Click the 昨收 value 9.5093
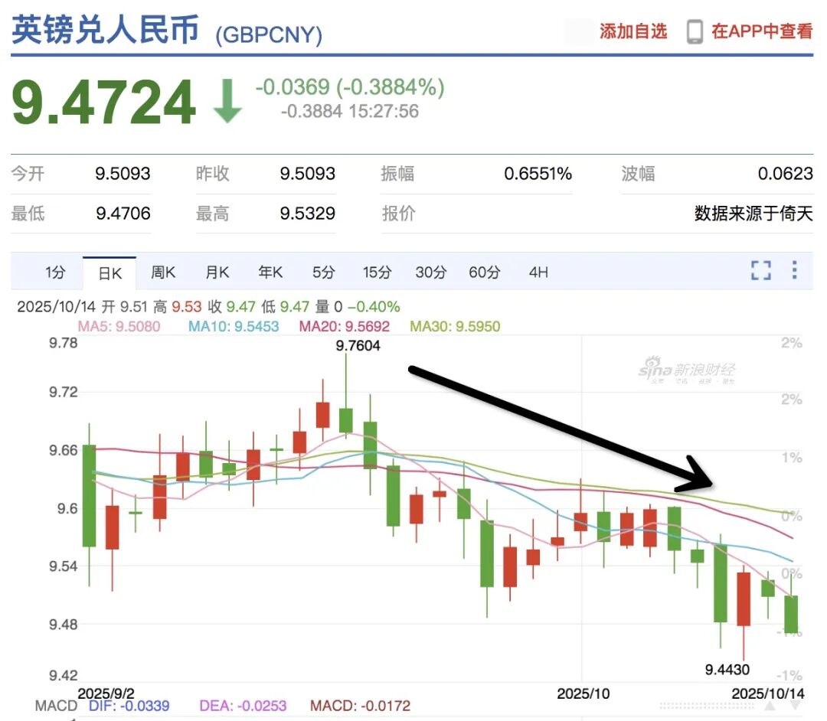Viewport: 827px width, 721px height. tap(308, 174)
